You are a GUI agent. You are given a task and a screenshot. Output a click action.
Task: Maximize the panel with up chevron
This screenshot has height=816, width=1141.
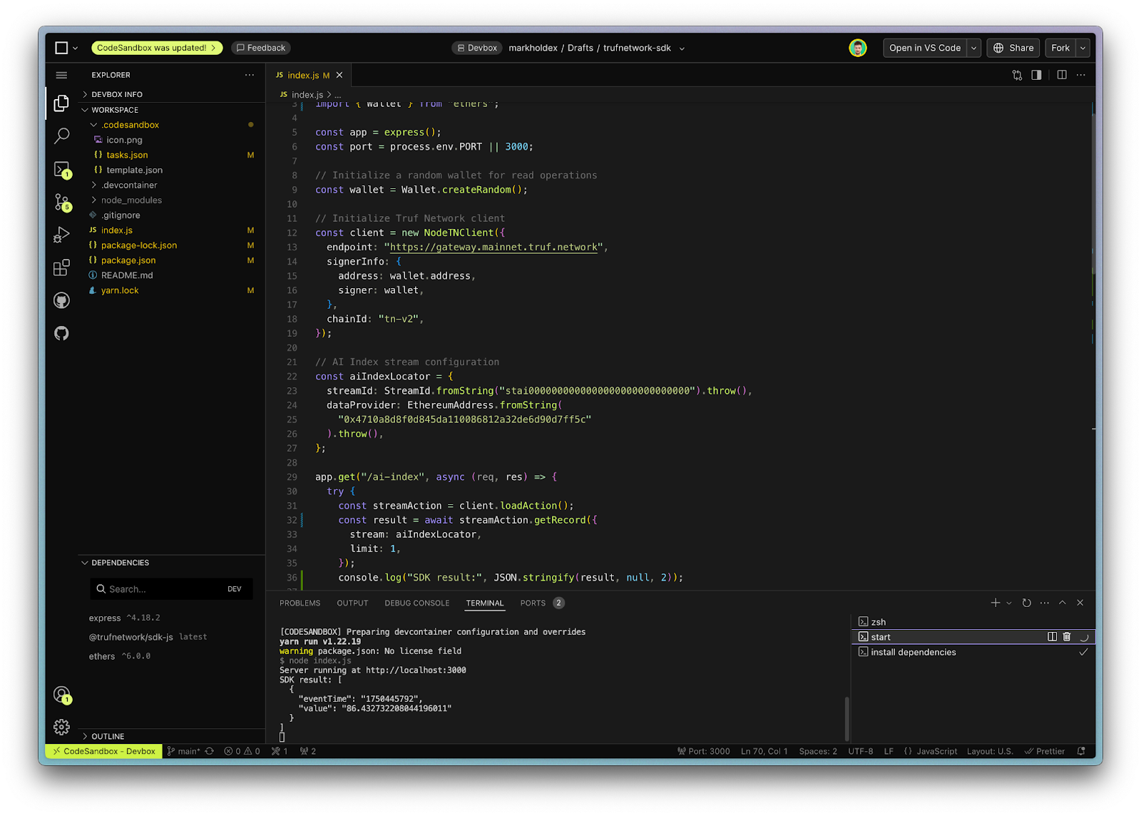click(x=1063, y=603)
